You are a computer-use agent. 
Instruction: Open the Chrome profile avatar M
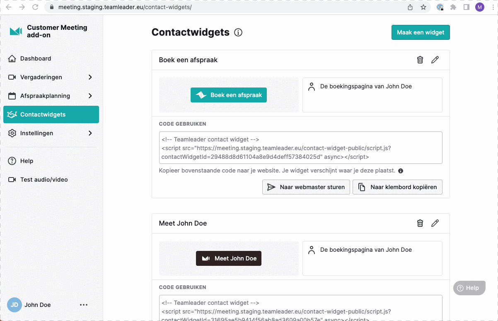[x=479, y=7]
